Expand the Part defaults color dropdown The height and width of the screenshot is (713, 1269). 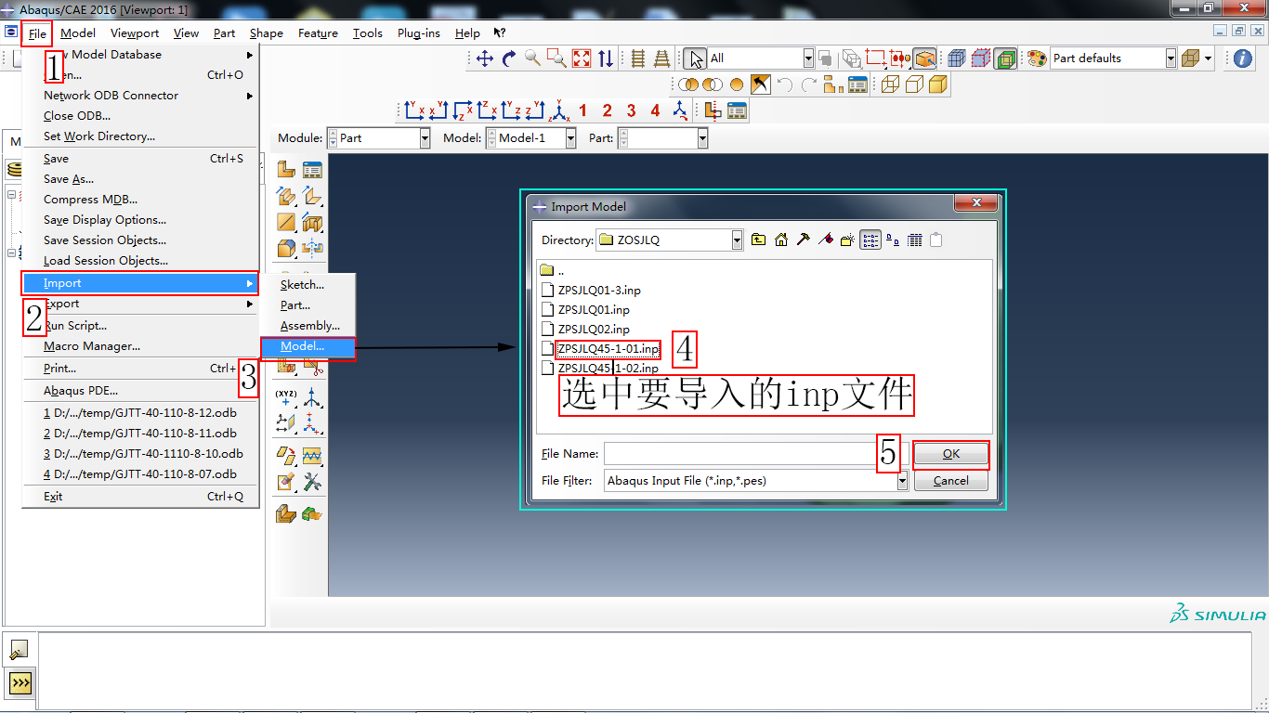pyautogui.click(x=1171, y=58)
